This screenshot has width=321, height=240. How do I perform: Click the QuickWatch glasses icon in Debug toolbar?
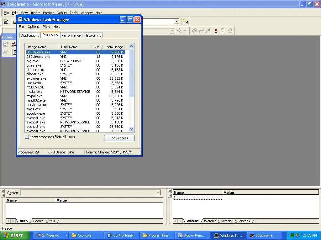[x=6, y=52]
